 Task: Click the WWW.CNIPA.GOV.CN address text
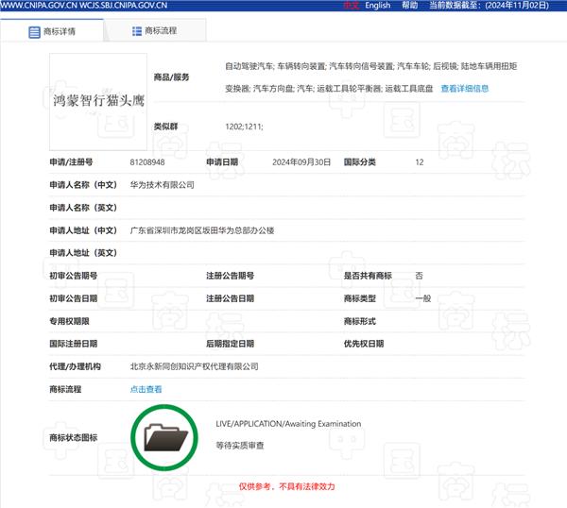(x=40, y=6)
